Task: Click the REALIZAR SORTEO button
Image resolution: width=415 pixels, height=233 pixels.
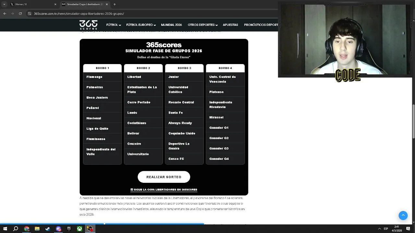Action: (164, 177)
